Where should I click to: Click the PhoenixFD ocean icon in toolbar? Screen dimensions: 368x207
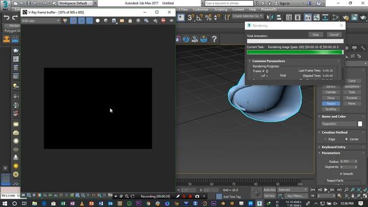(x=204, y=39)
